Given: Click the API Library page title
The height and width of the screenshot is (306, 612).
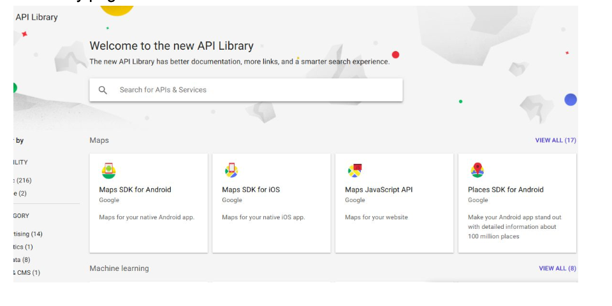Looking at the screenshot, I should [x=37, y=17].
